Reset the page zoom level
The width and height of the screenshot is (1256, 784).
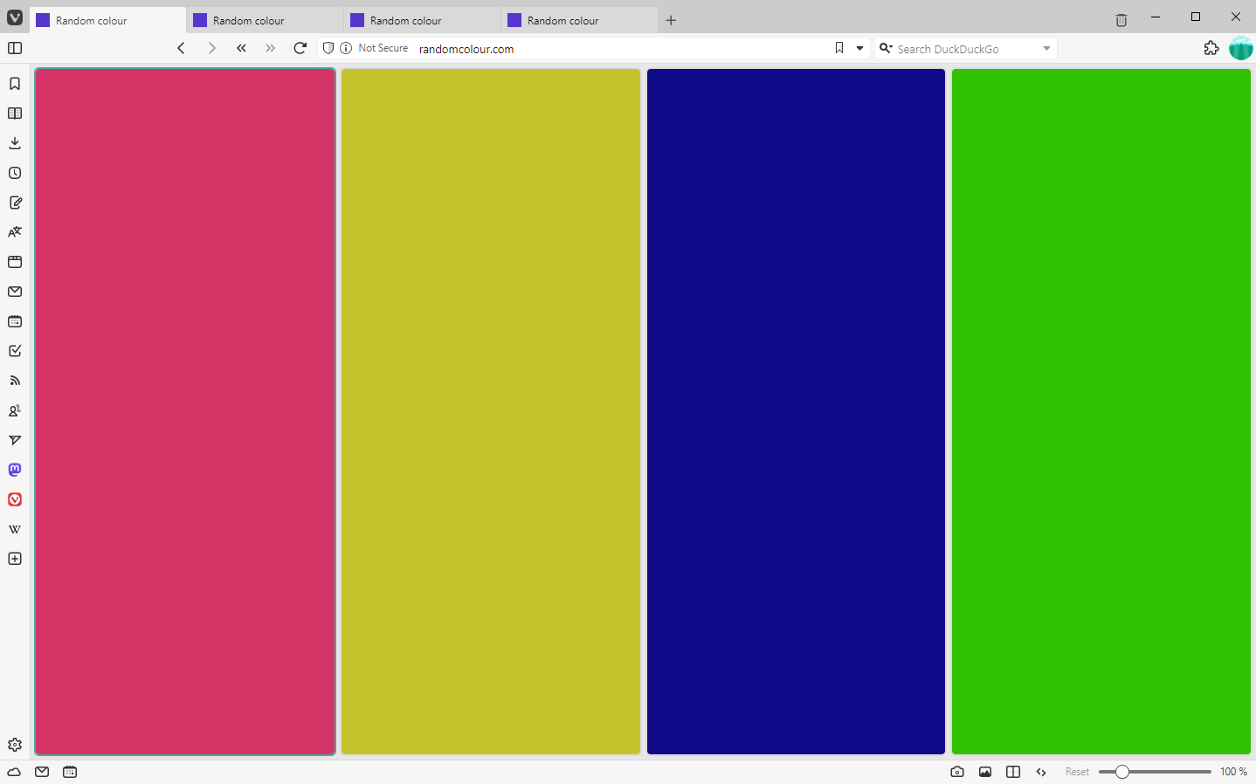(1077, 772)
